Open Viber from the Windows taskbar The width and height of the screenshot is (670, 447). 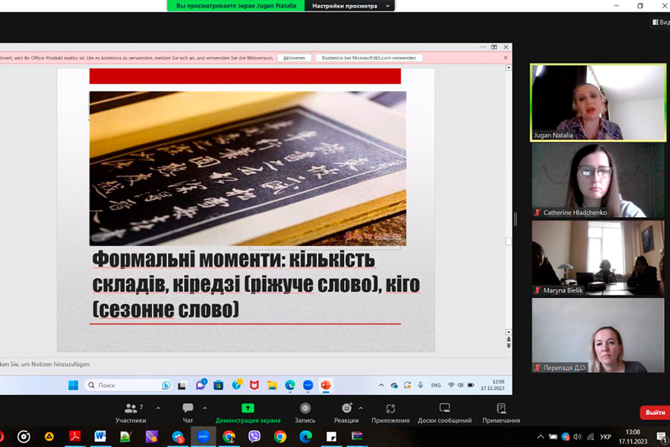click(255, 437)
